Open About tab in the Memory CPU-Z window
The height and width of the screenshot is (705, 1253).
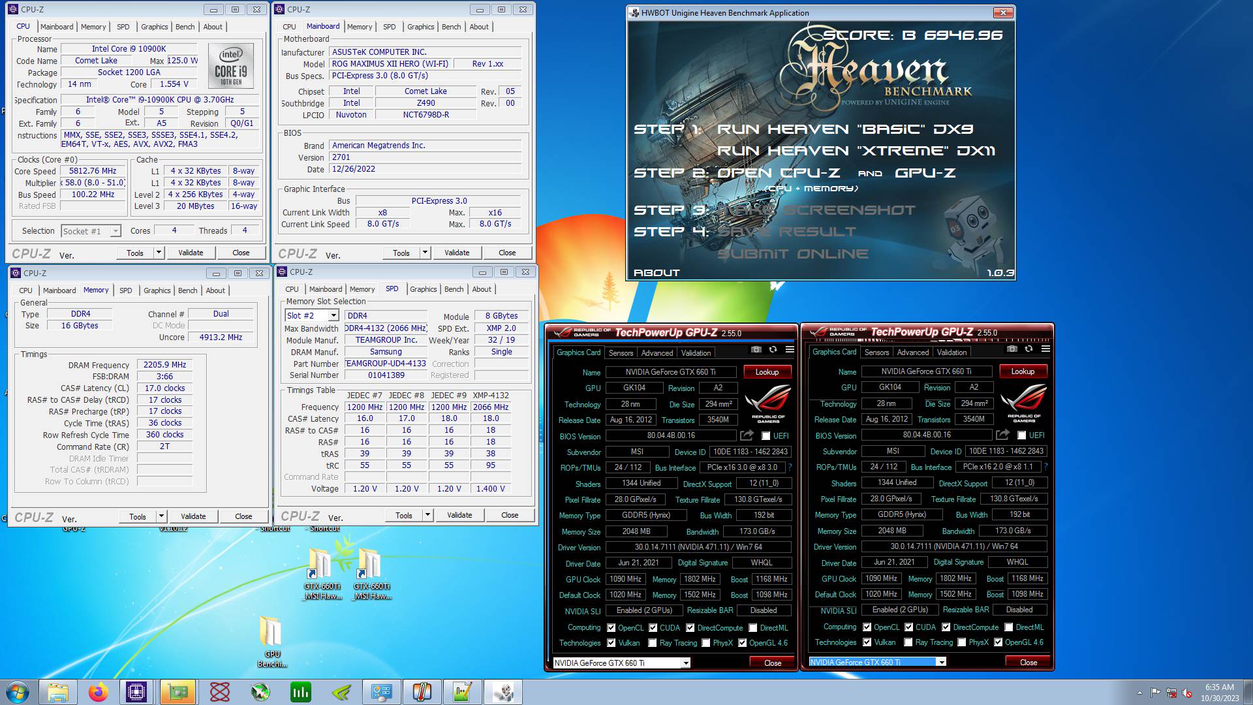click(215, 290)
